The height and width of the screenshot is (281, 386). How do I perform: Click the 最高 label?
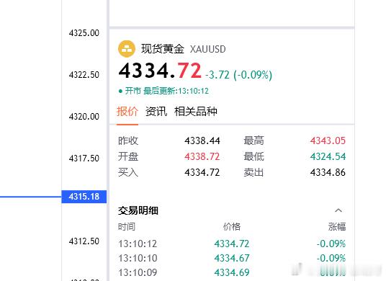point(253,141)
